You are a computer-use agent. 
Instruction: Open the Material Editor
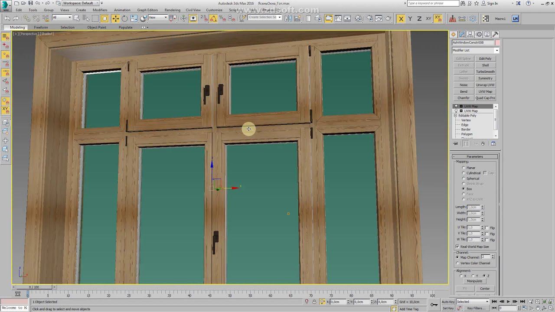pyautogui.click(x=359, y=19)
